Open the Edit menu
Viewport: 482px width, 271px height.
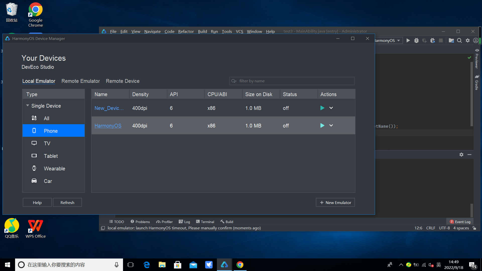[124, 31]
